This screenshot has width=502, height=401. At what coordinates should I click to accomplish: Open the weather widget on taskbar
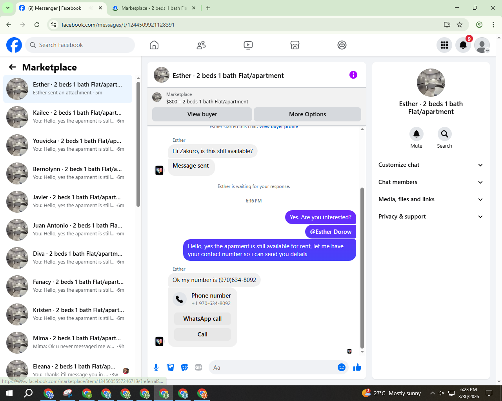(391, 393)
